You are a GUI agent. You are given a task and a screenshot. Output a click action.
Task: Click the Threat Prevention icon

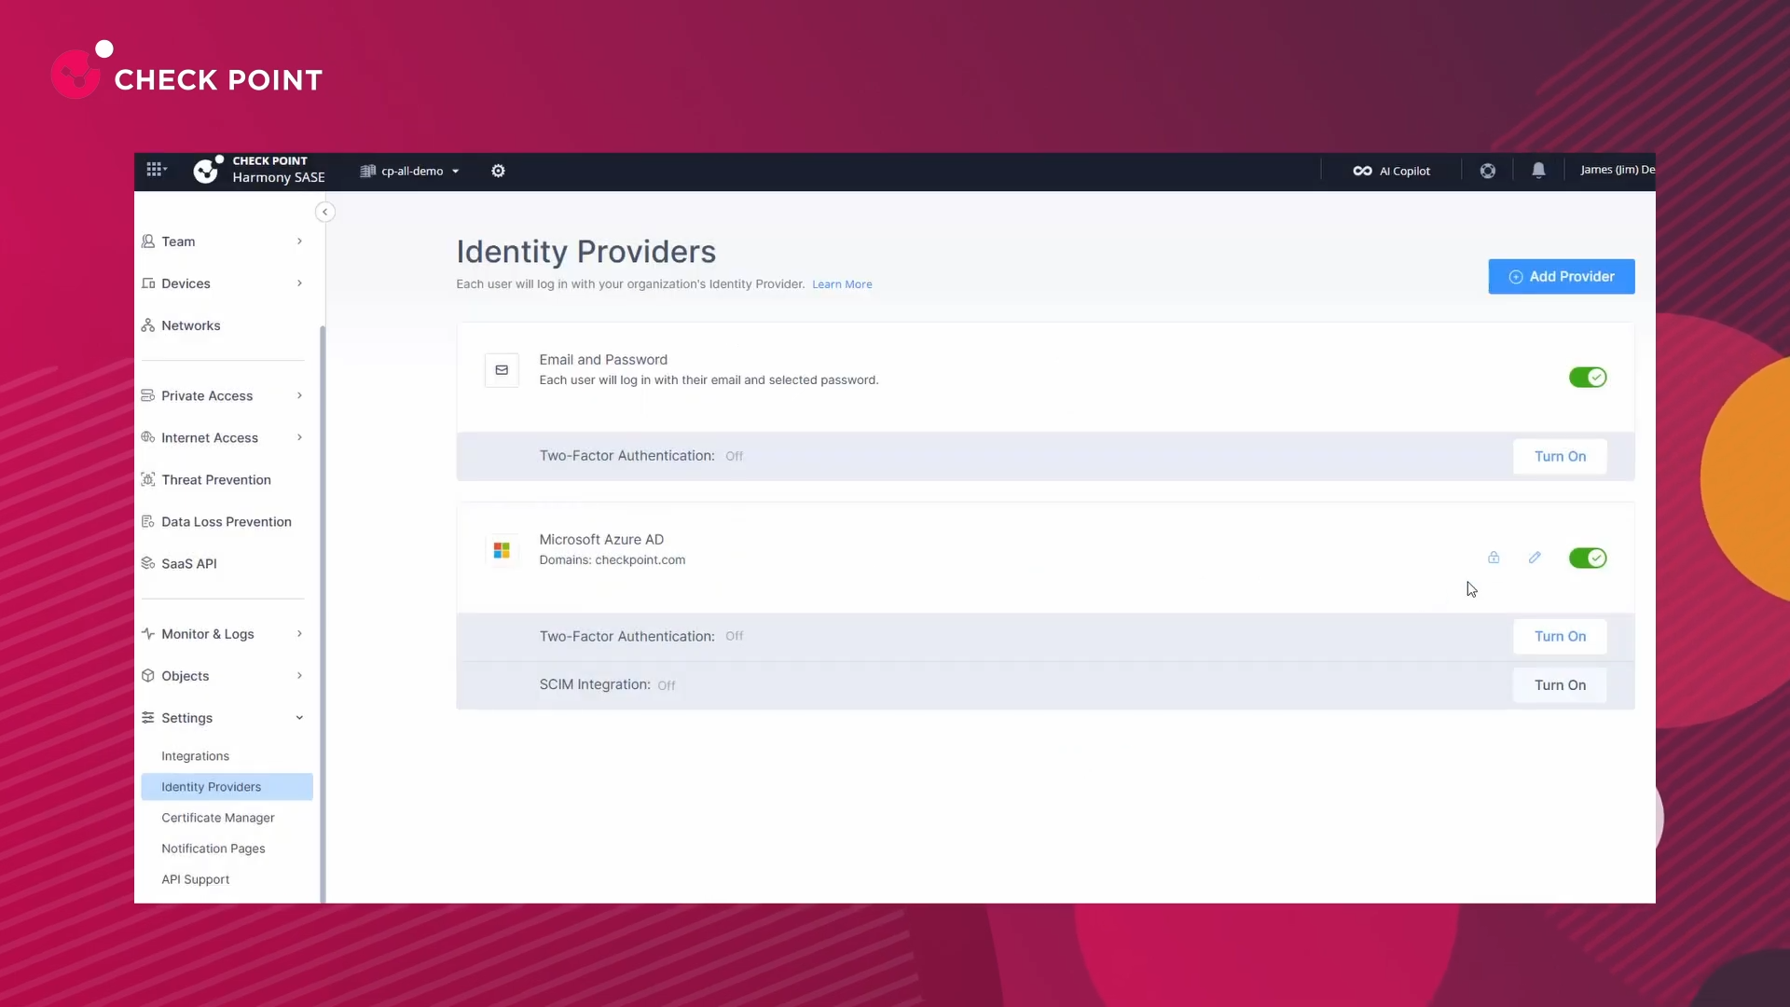tap(147, 479)
